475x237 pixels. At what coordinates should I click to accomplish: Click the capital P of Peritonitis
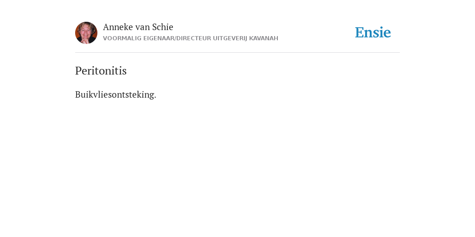pos(78,71)
